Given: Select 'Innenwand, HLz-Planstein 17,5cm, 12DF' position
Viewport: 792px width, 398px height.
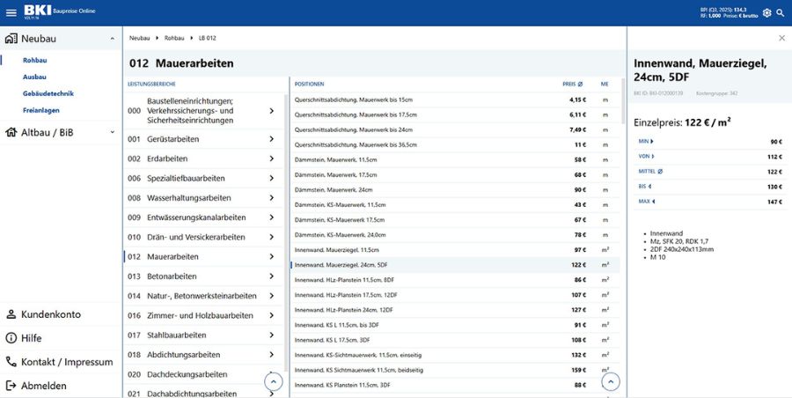Looking at the screenshot, I should click(455, 295).
